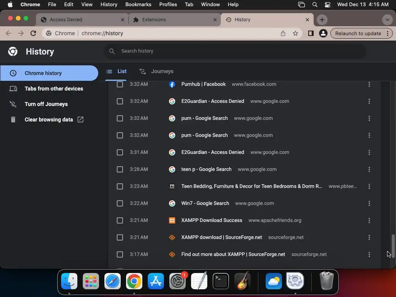The image size is (396, 297).
Task: Open the Apple menu
Action: (x=10, y=5)
